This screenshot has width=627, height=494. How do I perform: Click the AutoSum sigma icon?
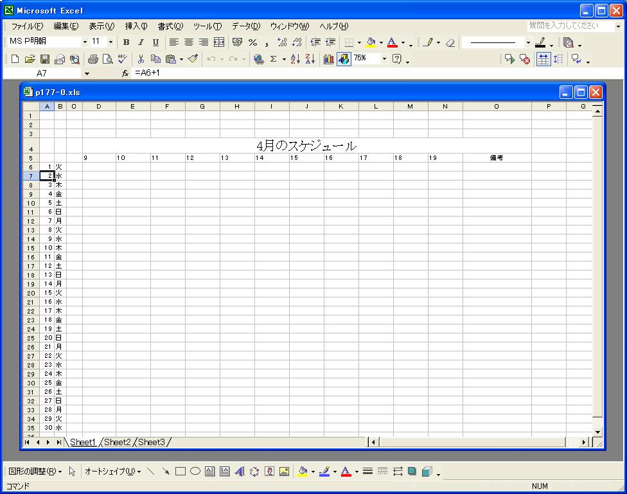[274, 59]
